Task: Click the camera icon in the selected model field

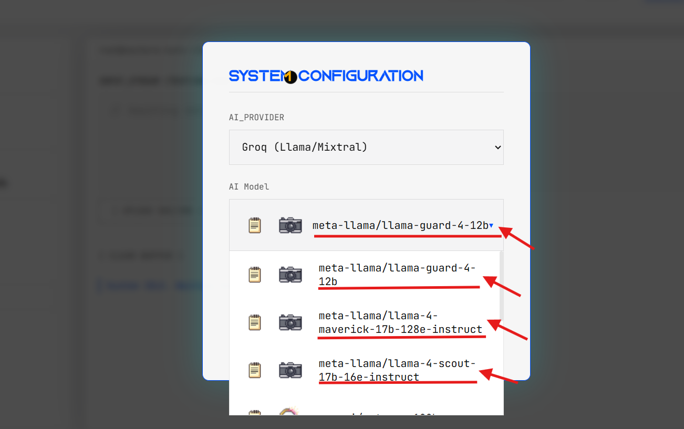Action: [x=290, y=225]
